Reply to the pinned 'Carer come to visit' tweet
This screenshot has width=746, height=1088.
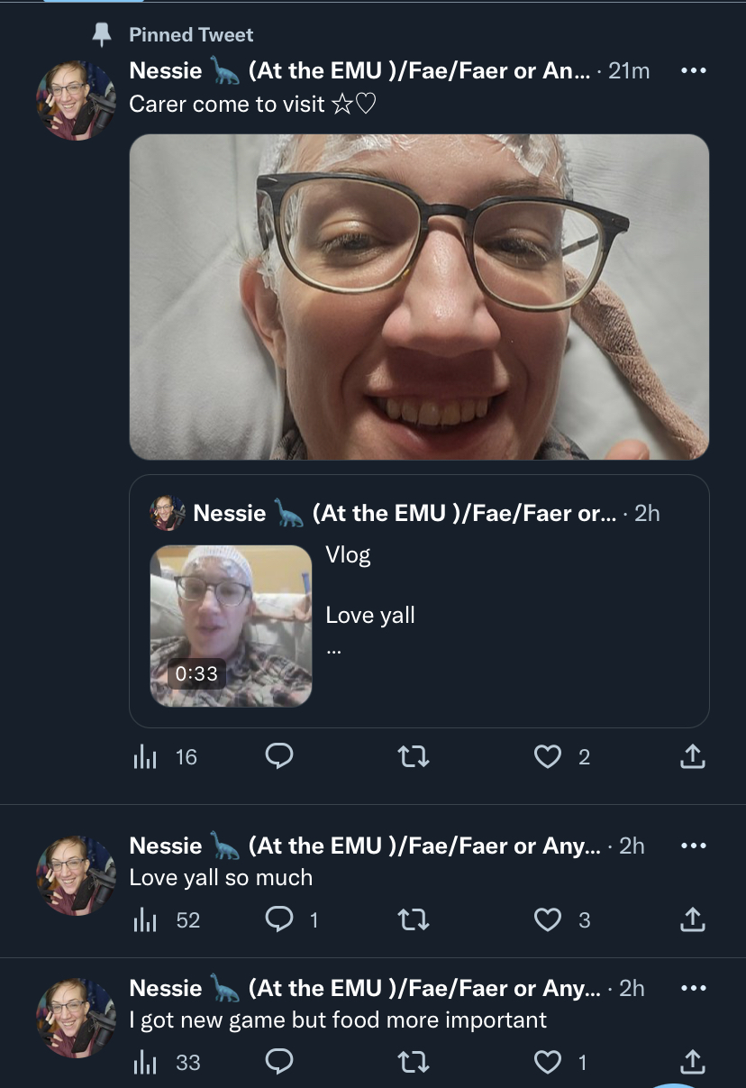[x=280, y=757]
